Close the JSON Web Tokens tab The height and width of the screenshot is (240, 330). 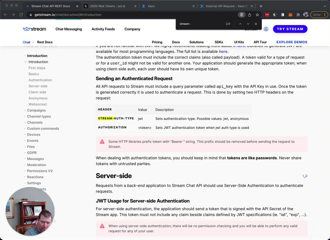[x=135, y=6]
